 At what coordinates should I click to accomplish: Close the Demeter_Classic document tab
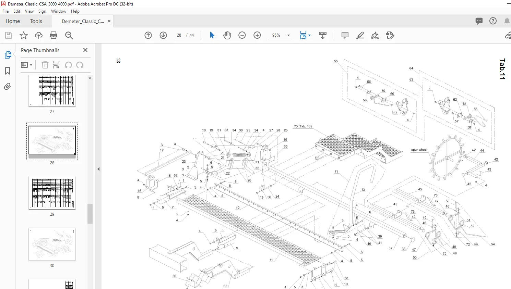coord(109,21)
